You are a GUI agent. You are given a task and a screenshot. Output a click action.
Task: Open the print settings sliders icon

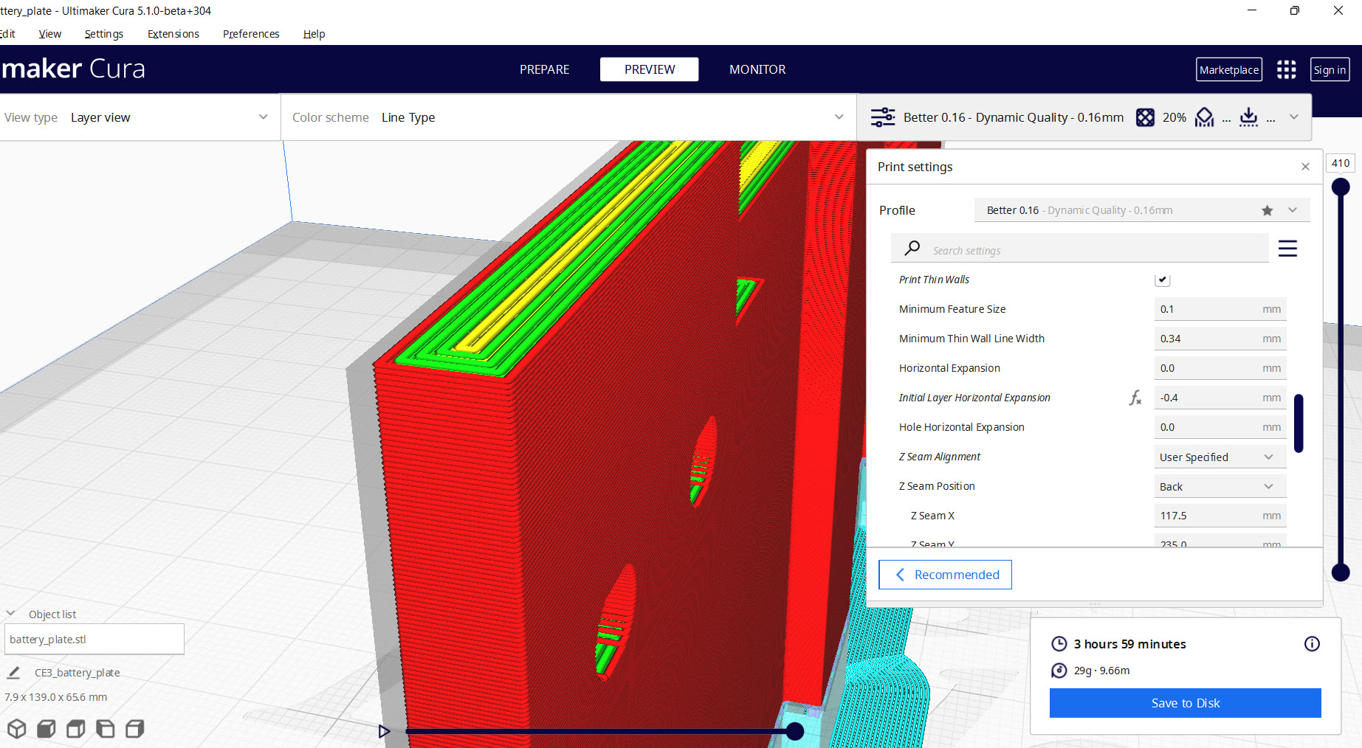[x=882, y=117]
